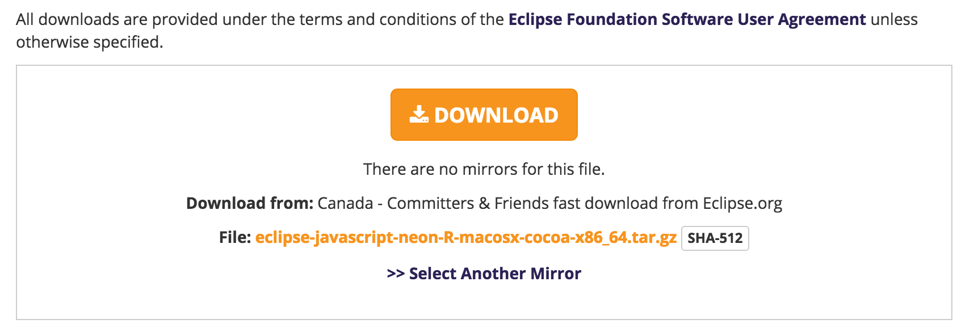Expand the Select Another Mirror list
974x336 pixels.
click(x=484, y=274)
